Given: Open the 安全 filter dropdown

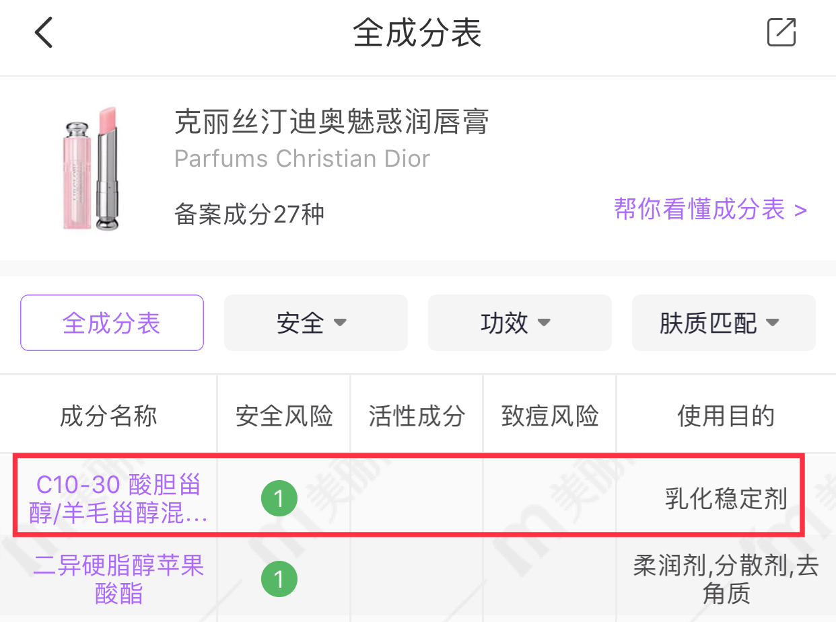Looking at the screenshot, I should click(316, 323).
